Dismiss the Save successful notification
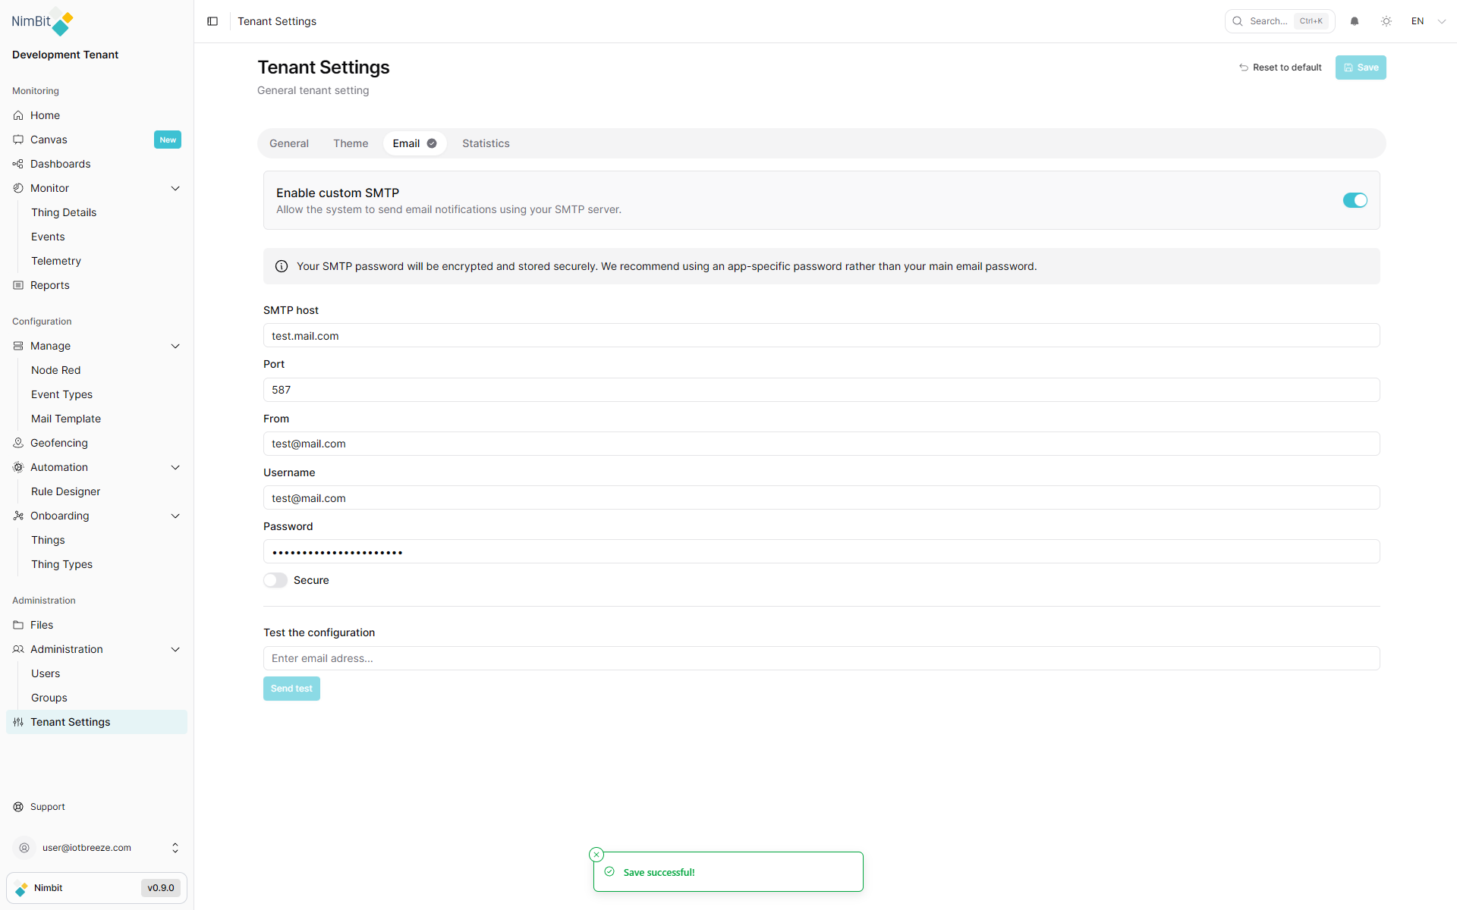1457x910 pixels. pos(596,854)
